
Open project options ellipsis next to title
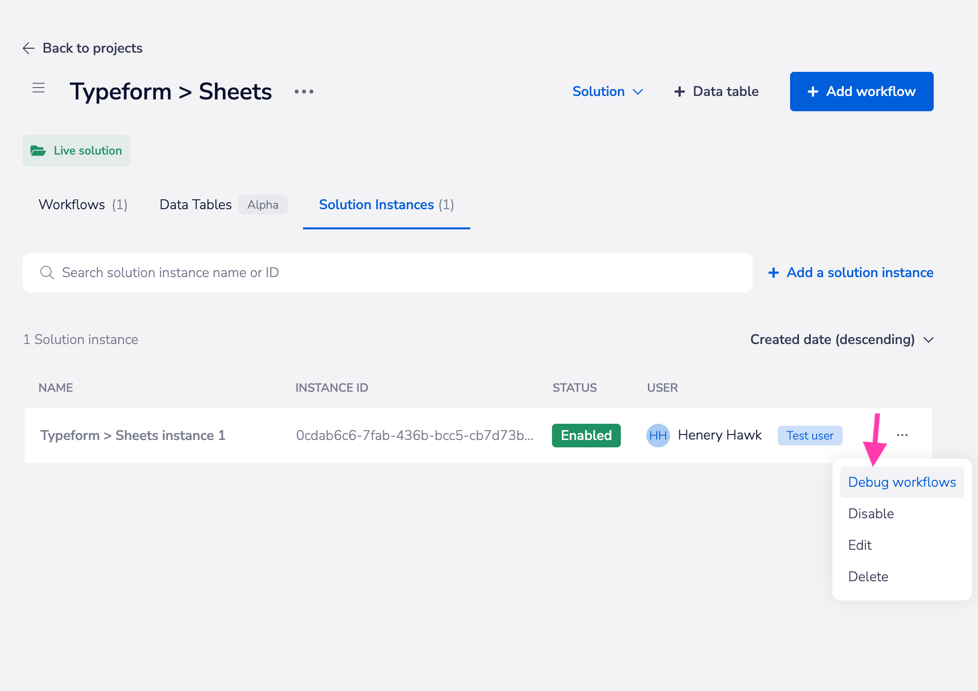coord(304,92)
